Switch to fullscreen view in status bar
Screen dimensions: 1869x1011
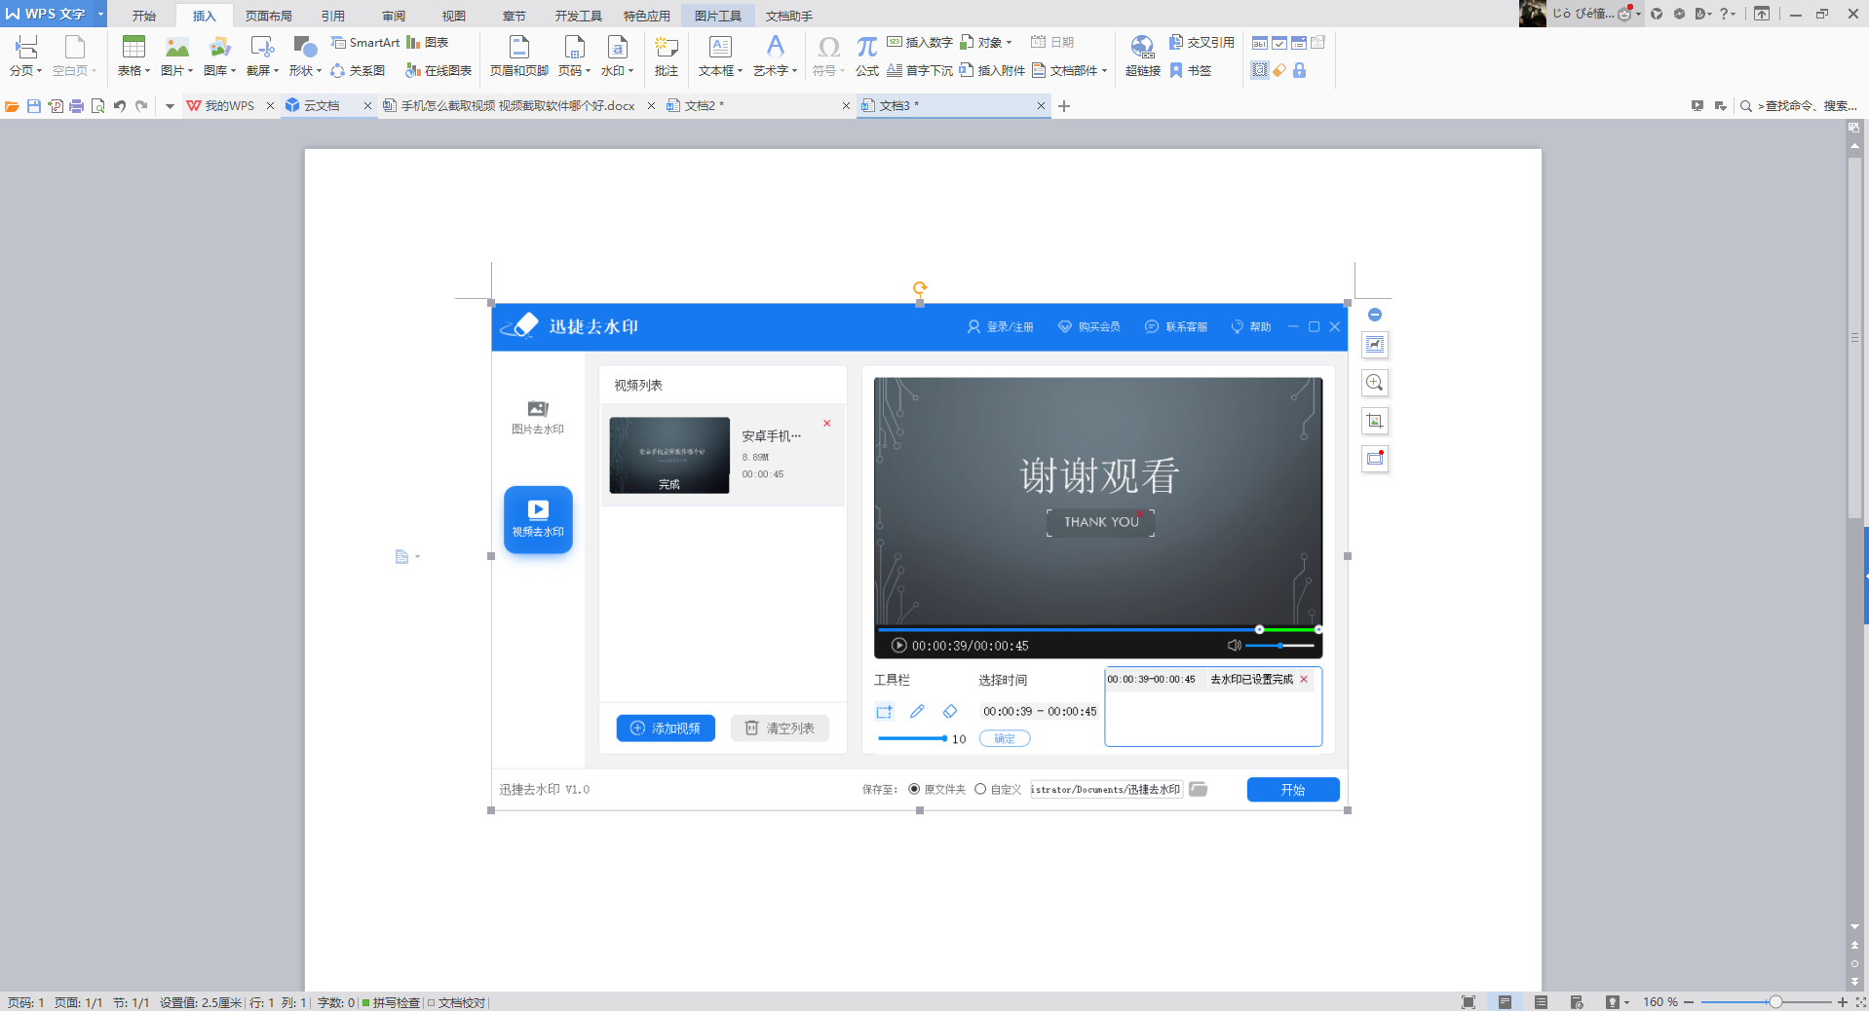pyautogui.click(x=1468, y=1002)
